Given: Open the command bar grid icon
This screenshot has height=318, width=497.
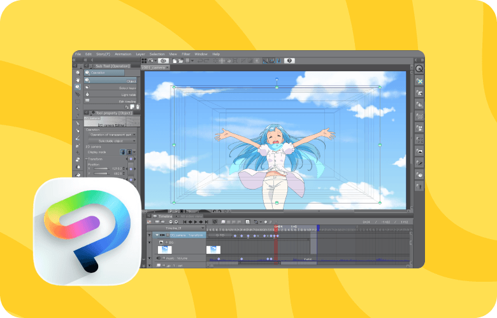Looking at the screenshot, I should 144,61.
